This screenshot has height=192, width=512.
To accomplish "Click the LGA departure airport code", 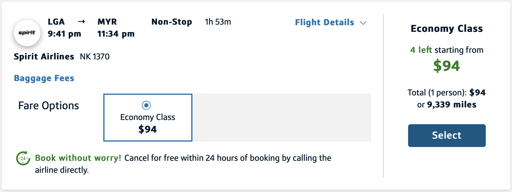I will 56,22.
